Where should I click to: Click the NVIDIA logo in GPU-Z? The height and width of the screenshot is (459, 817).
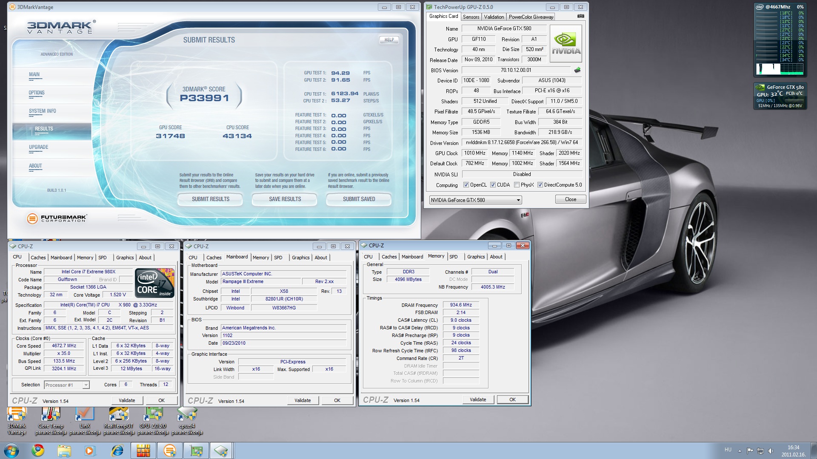tap(566, 43)
